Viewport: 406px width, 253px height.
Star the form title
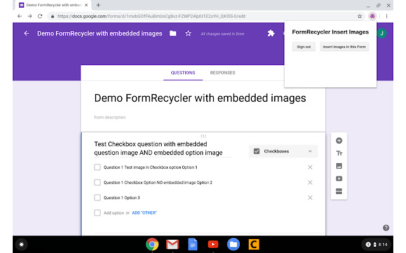tap(188, 34)
